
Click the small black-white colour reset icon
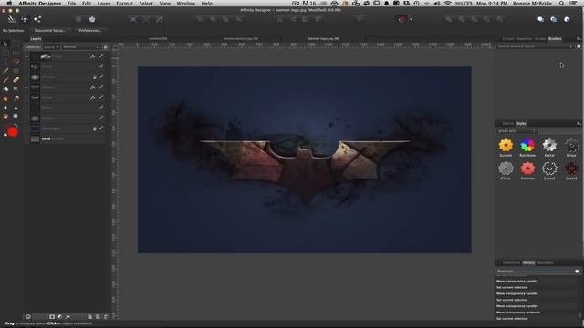click(x=5, y=135)
